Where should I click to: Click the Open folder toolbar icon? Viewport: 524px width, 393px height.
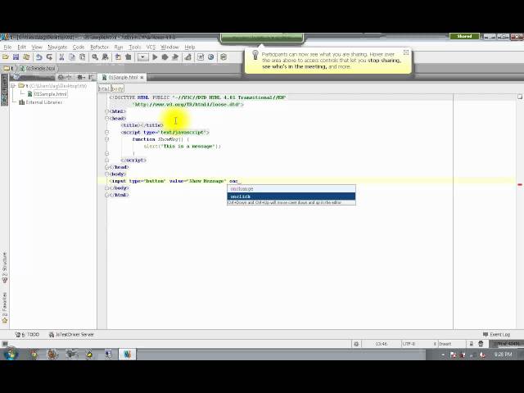pyautogui.click(x=6, y=57)
